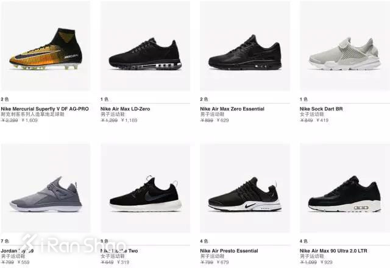The image size is (390, 268).
Task: Open the Nike Air Max LD-Zero product link
Action: pos(125,109)
